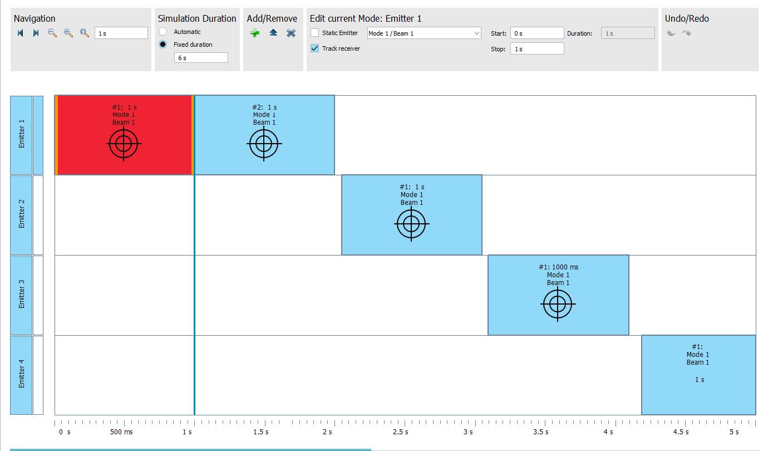Screen dimensions: 763x451
Task: Select Automatic simulation duration
Action: 163,32
